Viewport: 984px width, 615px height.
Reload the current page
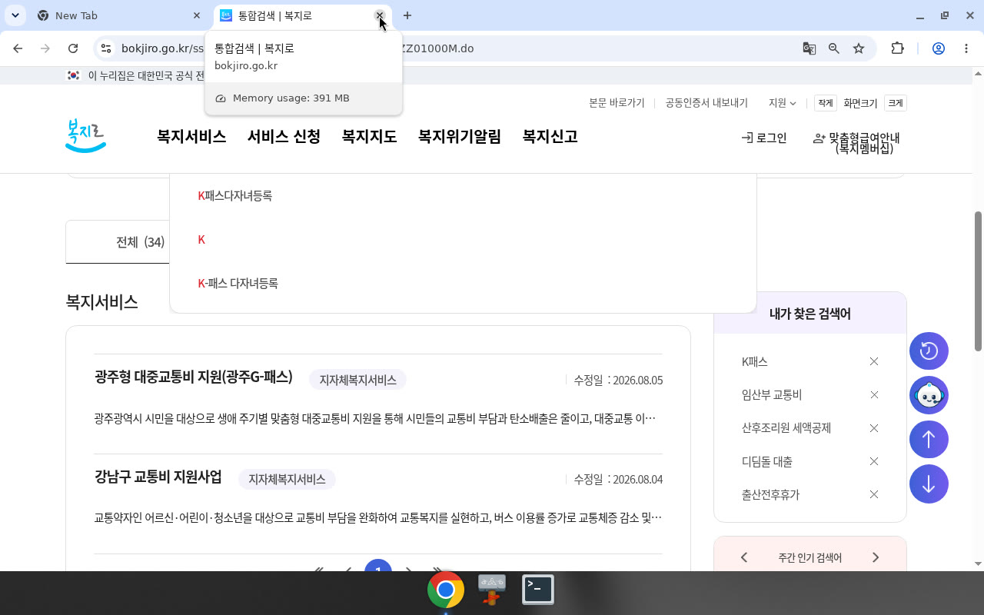pyautogui.click(x=73, y=48)
